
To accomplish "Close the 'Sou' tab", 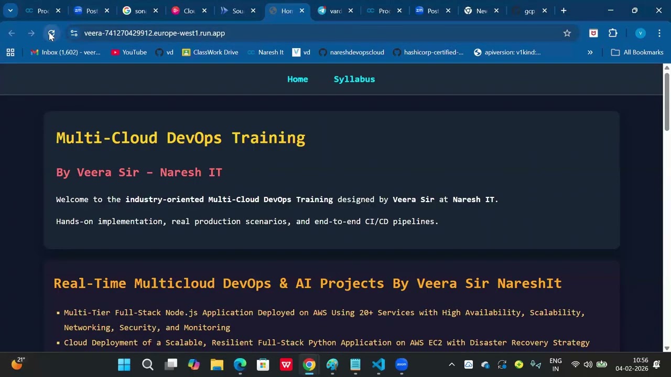I will click(253, 10).
